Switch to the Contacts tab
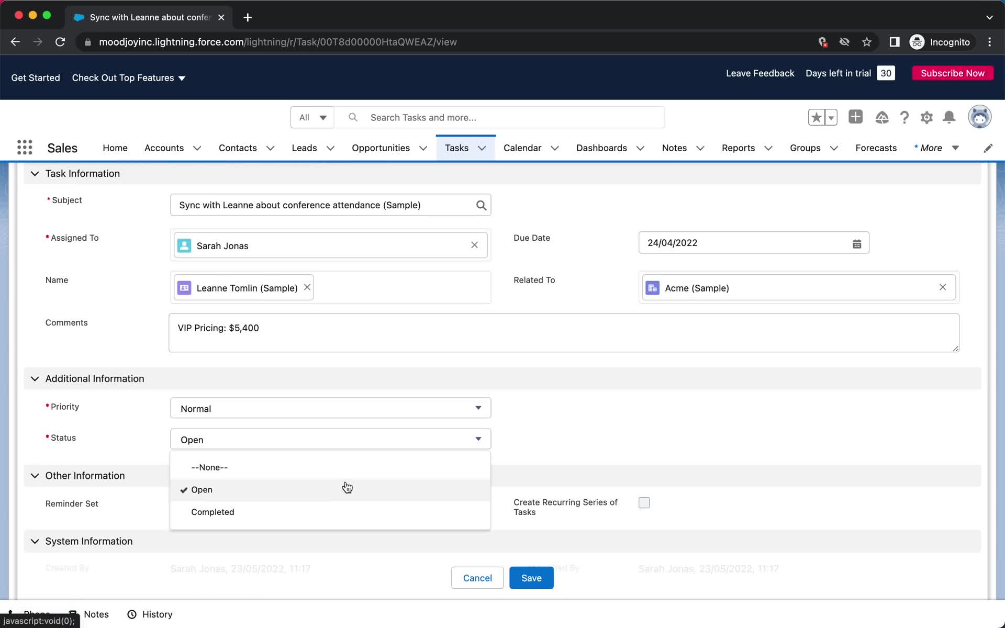 (x=238, y=148)
